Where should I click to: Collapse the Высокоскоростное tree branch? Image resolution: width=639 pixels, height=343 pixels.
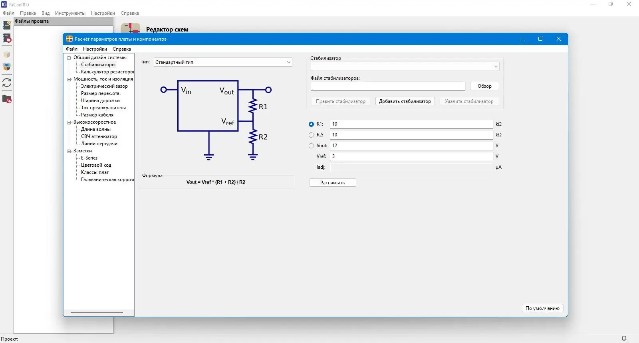tap(69, 122)
